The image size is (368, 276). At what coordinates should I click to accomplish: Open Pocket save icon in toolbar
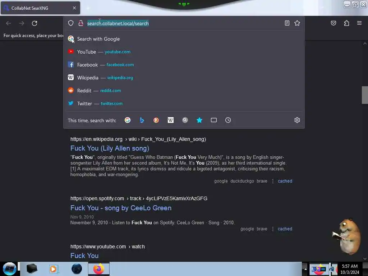[333, 23]
